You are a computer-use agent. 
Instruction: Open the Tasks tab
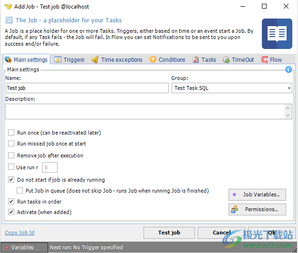pos(204,59)
